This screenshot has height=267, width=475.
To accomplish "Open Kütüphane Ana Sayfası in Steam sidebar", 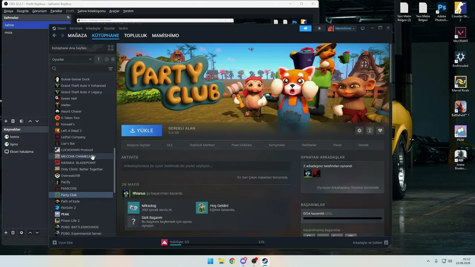I will 78,48.
